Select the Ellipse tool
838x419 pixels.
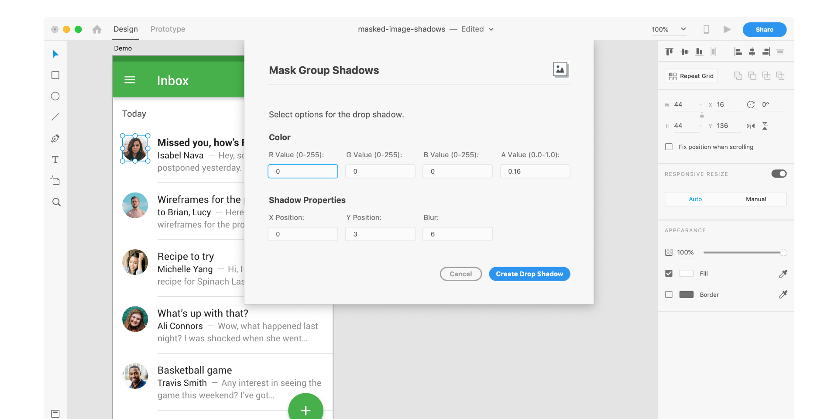(55, 96)
